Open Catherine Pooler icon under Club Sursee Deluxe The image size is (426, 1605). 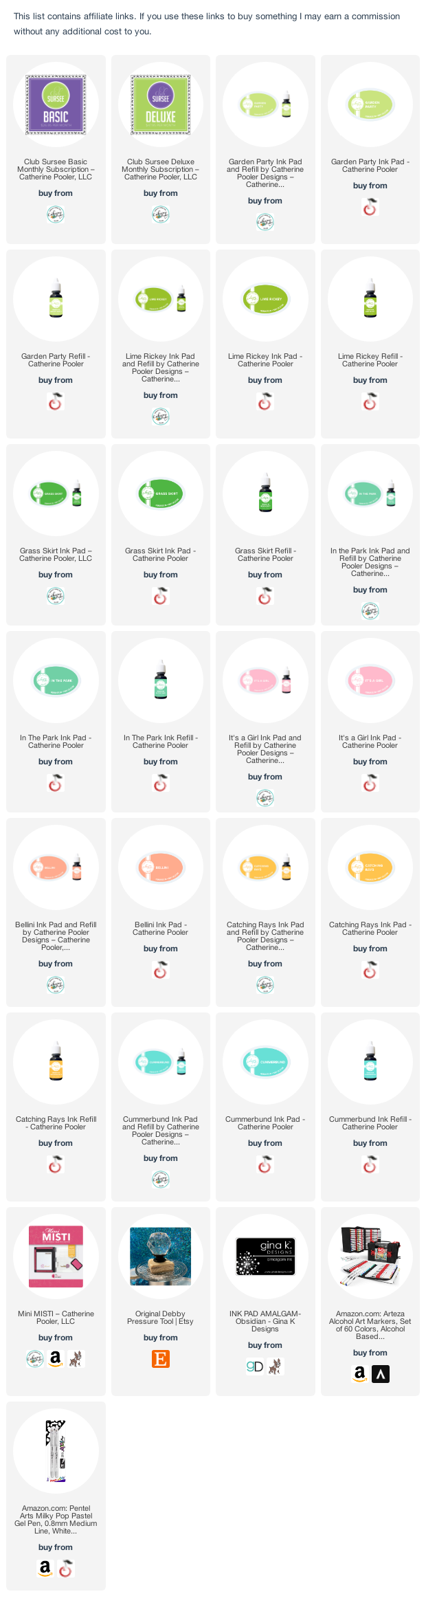click(x=160, y=214)
